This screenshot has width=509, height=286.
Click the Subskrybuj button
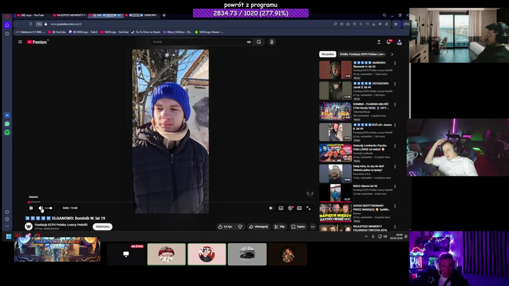coord(103,226)
